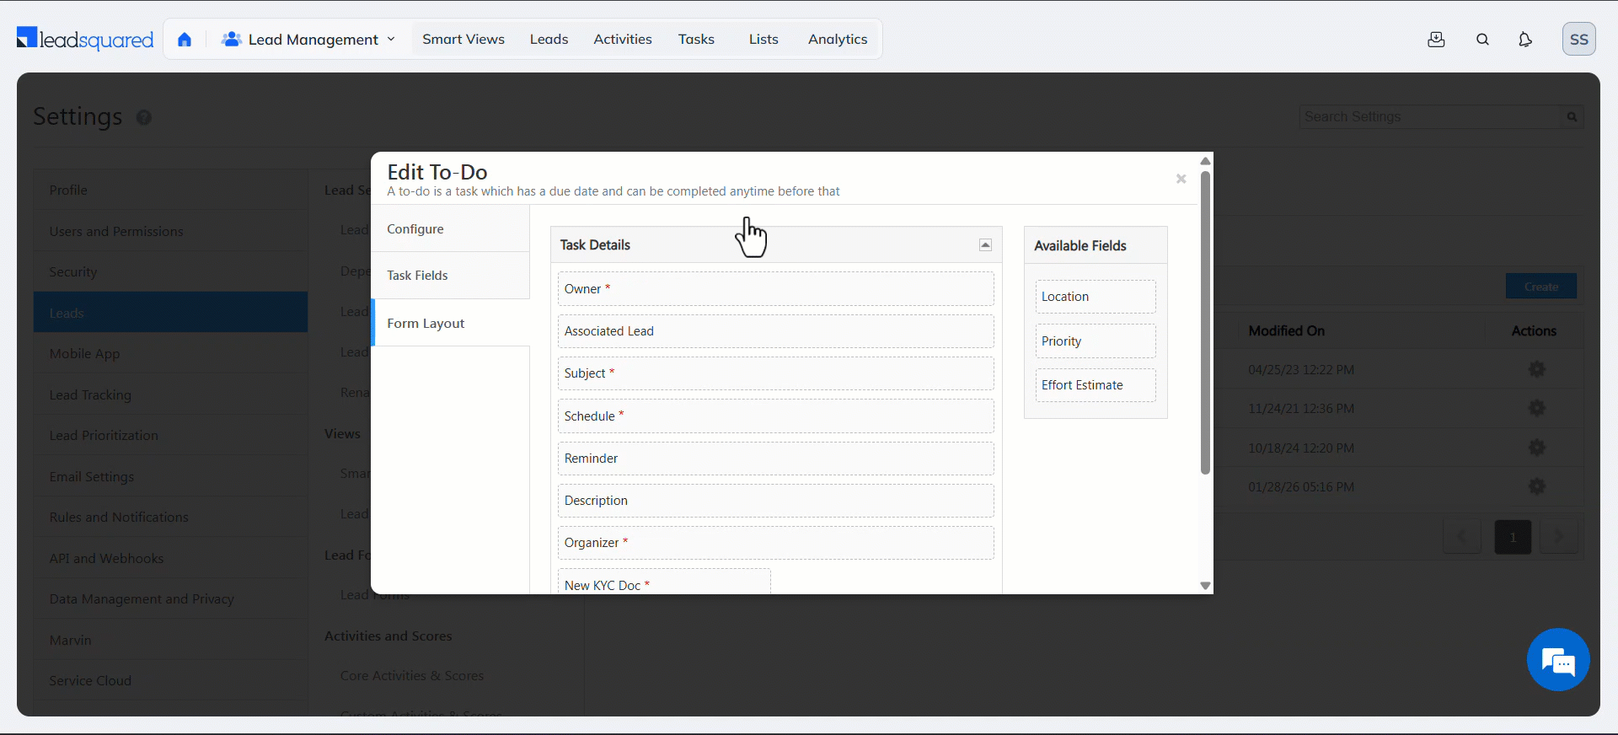
Task: Click the Settings help question icon
Action: point(144,117)
